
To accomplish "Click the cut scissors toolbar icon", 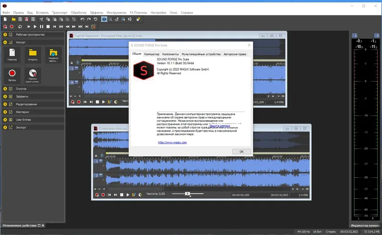I will pos(42,19).
